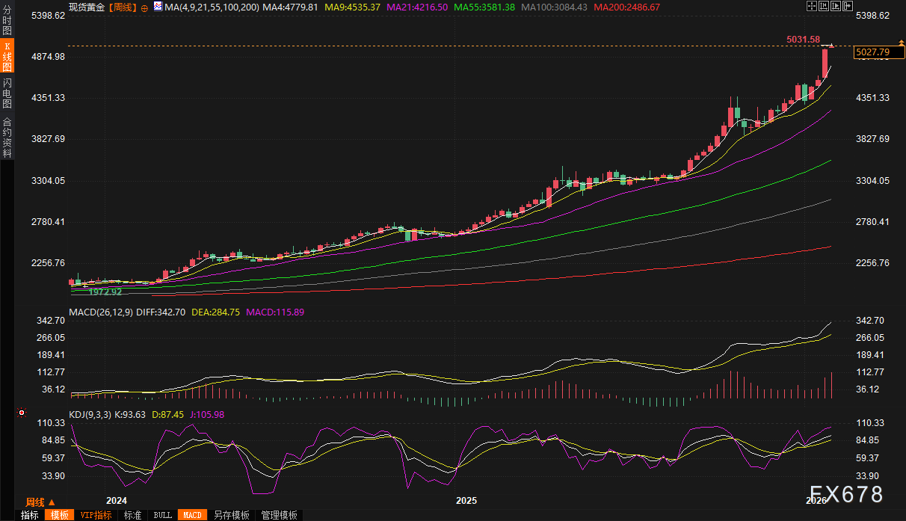
Task: Click the shift-chart-right arrow icon
Action: click(x=848, y=6)
